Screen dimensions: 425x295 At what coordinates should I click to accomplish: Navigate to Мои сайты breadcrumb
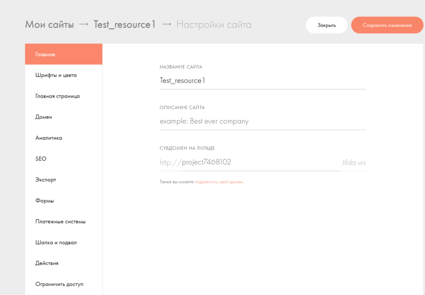point(49,25)
